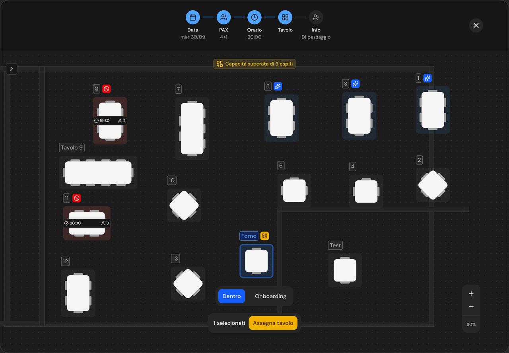
Task: Click the sparkle suggestion icon on table 5
Action: coord(278,86)
